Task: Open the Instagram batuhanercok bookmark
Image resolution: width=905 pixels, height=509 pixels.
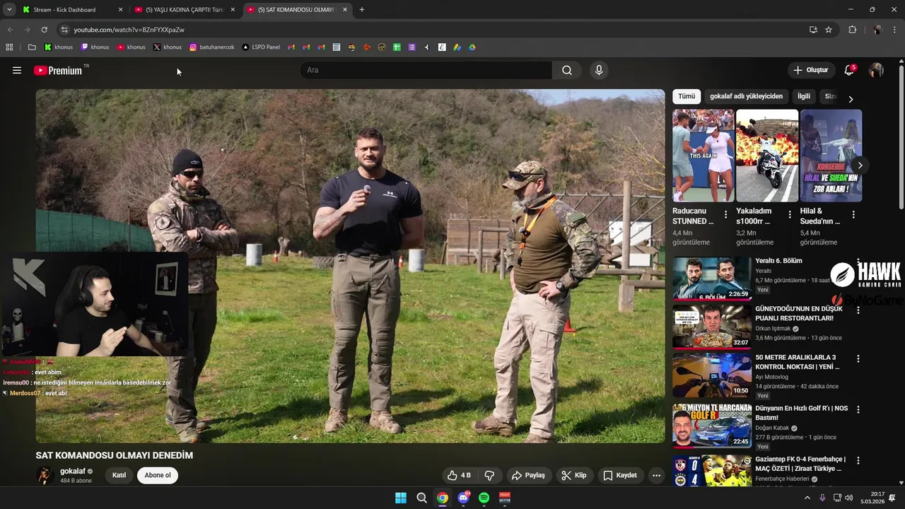Action: tap(212, 47)
